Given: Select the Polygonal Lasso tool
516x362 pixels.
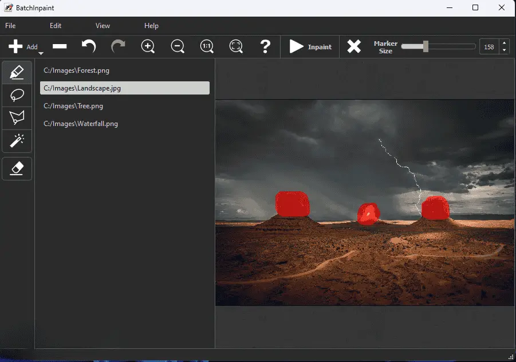Looking at the screenshot, I should [x=17, y=118].
